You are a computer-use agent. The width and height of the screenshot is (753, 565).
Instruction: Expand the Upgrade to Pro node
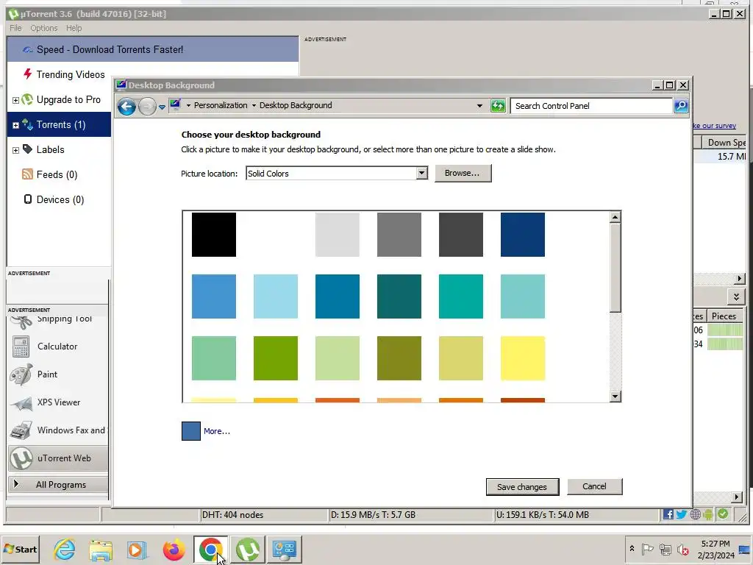(15, 100)
